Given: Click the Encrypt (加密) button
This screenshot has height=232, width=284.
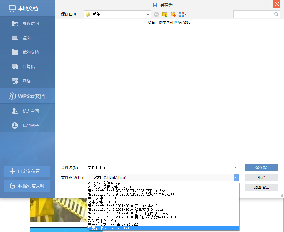Looking at the screenshot, I should point(261,188).
